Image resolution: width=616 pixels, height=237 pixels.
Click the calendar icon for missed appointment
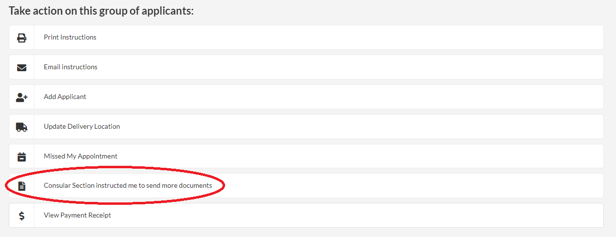[22, 157]
